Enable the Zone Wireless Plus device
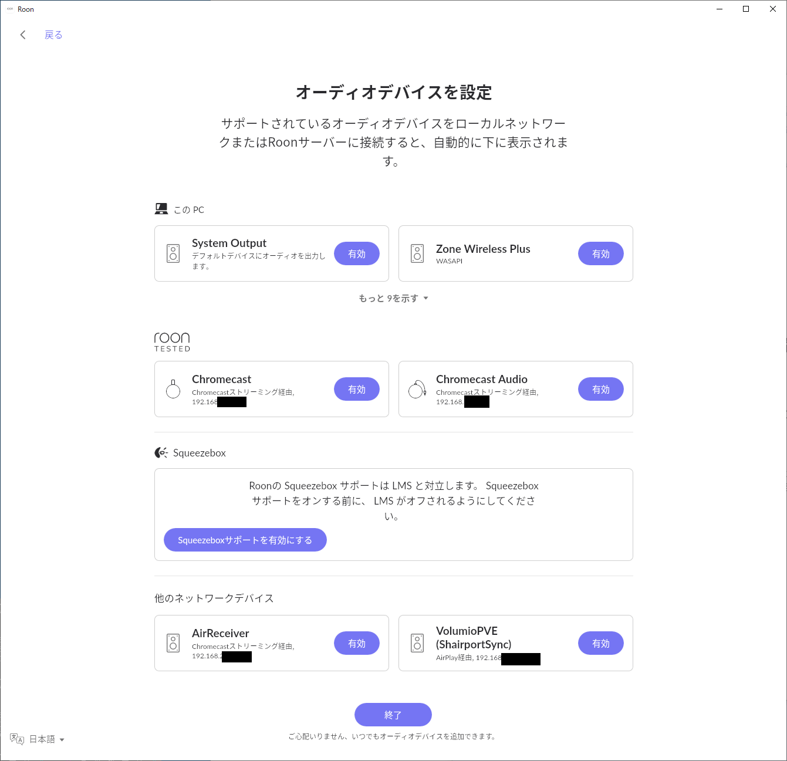This screenshot has width=787, height=761. [x=601, y=253]
